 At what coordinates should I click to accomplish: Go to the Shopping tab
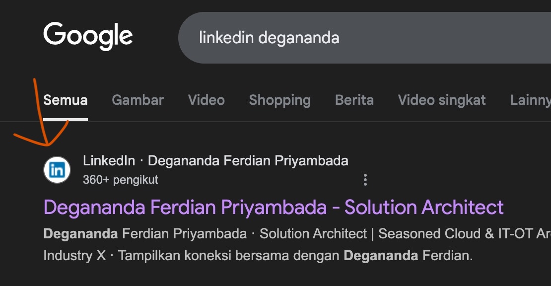279,100
